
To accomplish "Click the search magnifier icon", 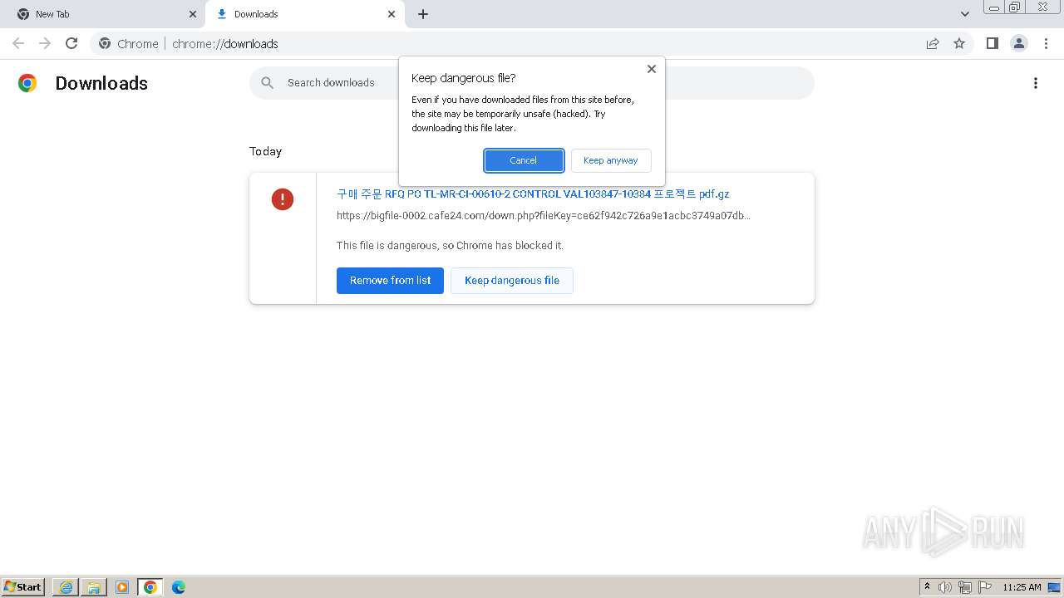I will [x=267, y=82].
